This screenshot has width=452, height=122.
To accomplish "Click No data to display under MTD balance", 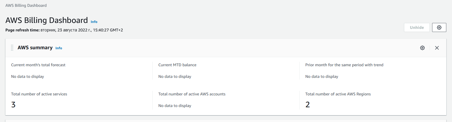I will [x=175, y=76].
